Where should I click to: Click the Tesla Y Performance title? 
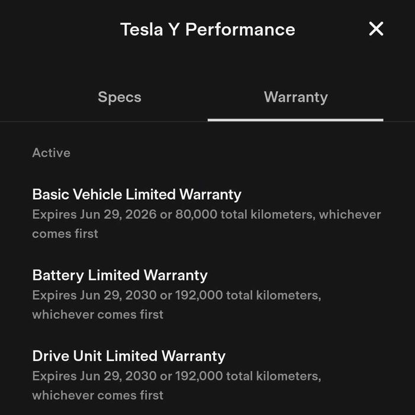tap(207, 29)
